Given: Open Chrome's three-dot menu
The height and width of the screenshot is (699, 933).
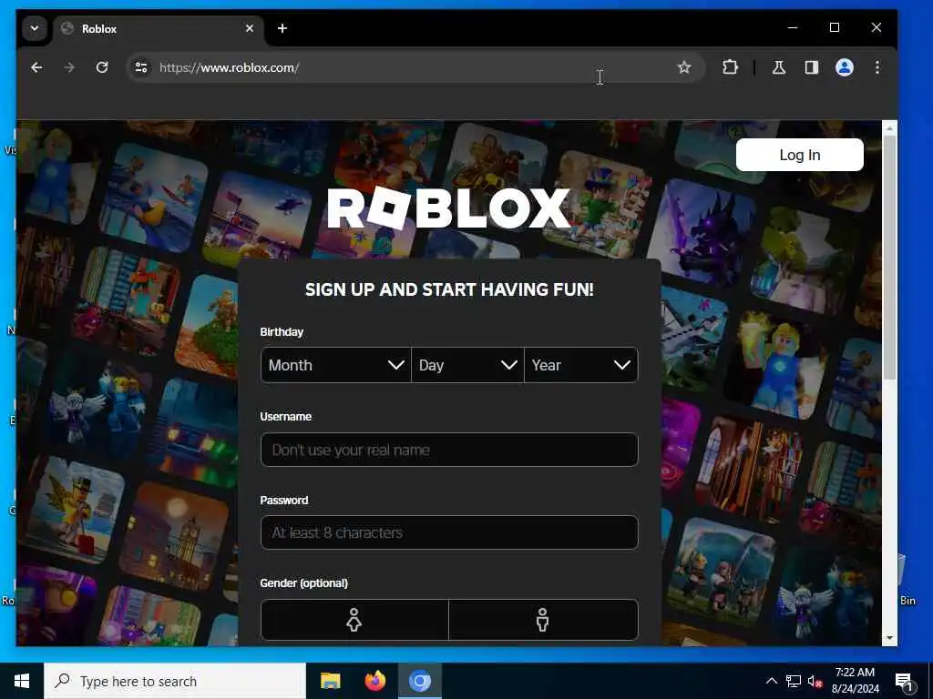Looking at the screenshot, I should (877, 67).
